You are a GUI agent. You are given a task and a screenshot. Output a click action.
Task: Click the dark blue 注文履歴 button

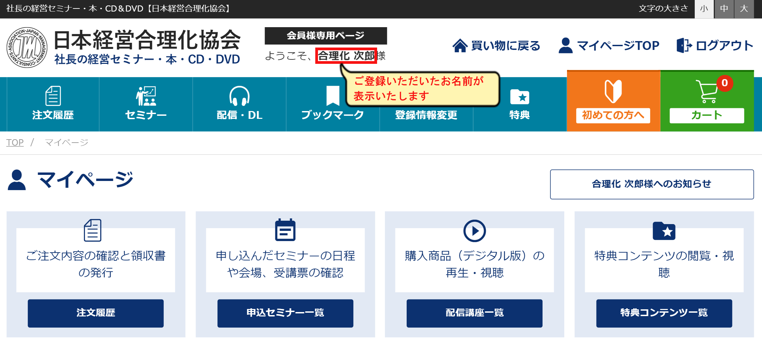[x=96, y=313]
